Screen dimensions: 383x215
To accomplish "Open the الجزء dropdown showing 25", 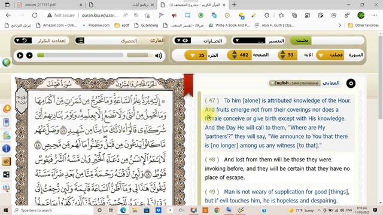I will click(196, 56).
